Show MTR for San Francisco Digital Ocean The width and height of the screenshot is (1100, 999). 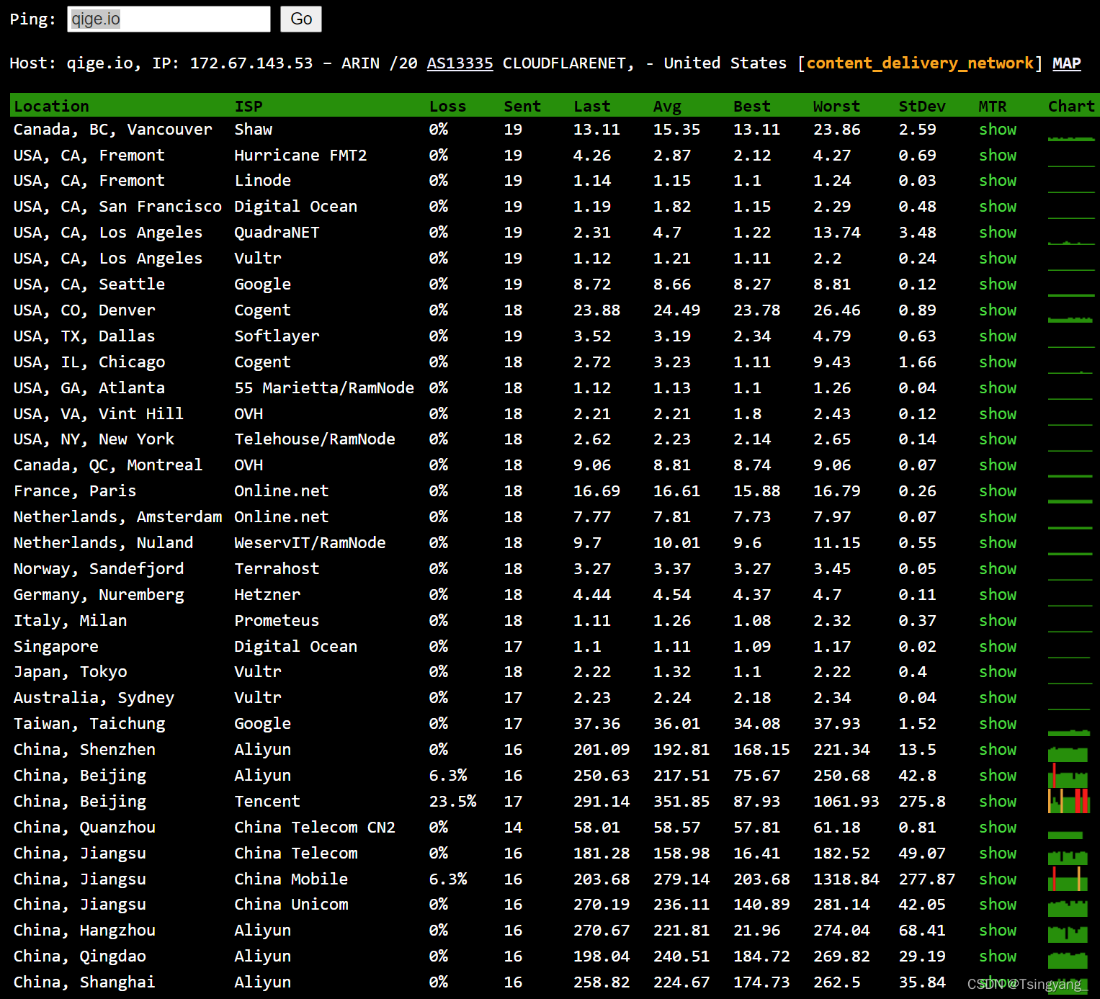click(998, 207)
